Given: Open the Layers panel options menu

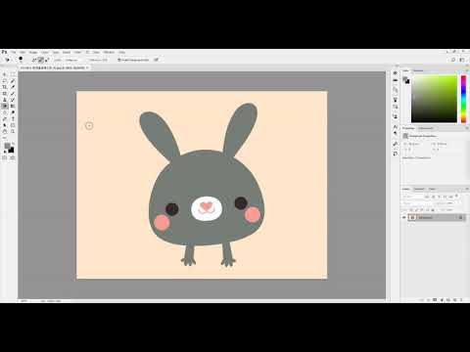Looking at the screenshot, I should coord(467,189).
